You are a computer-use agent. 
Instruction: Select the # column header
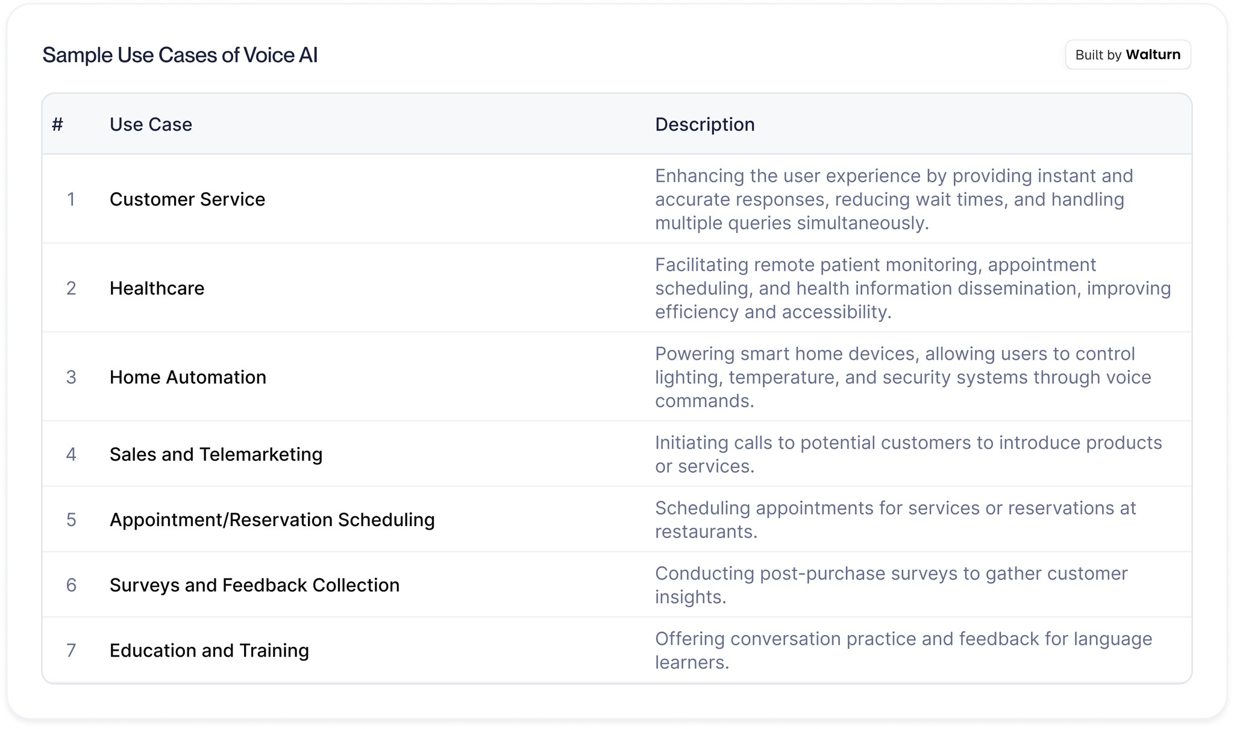click(58, 124)
